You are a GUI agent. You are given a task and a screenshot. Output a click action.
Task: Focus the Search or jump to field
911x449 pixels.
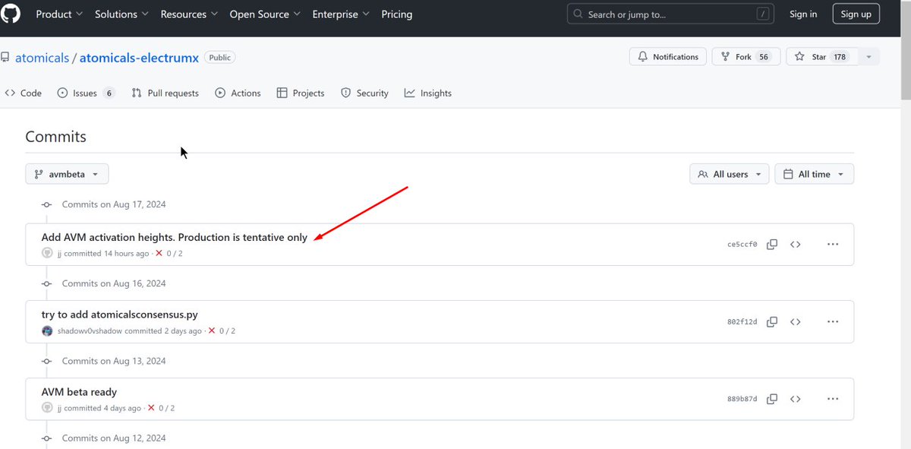pyautogui.click(x=670, y=14)
